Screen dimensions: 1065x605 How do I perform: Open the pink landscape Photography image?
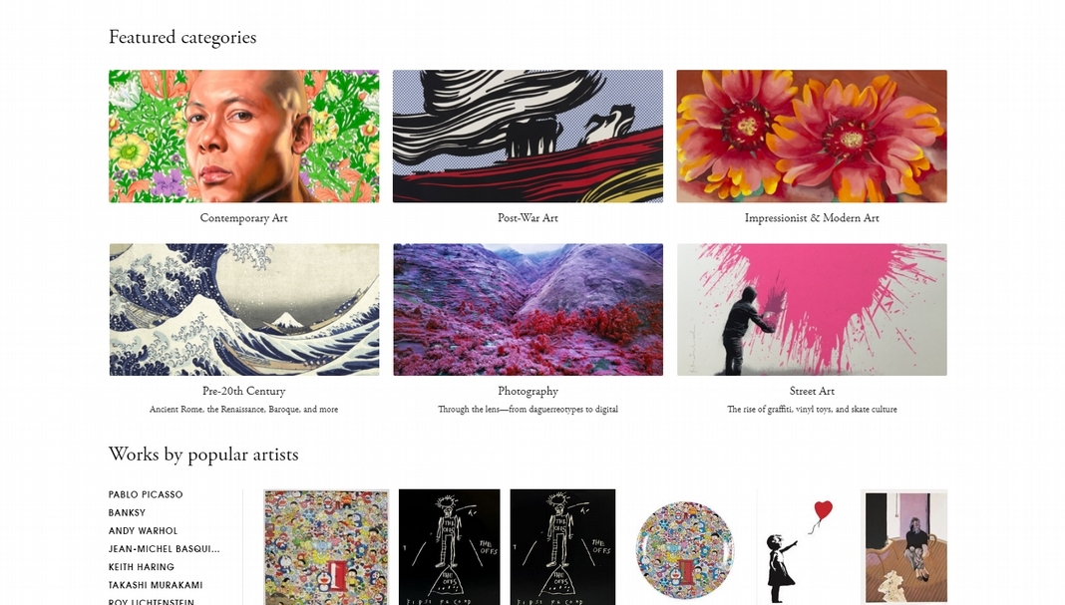click(x=528, y=310)
